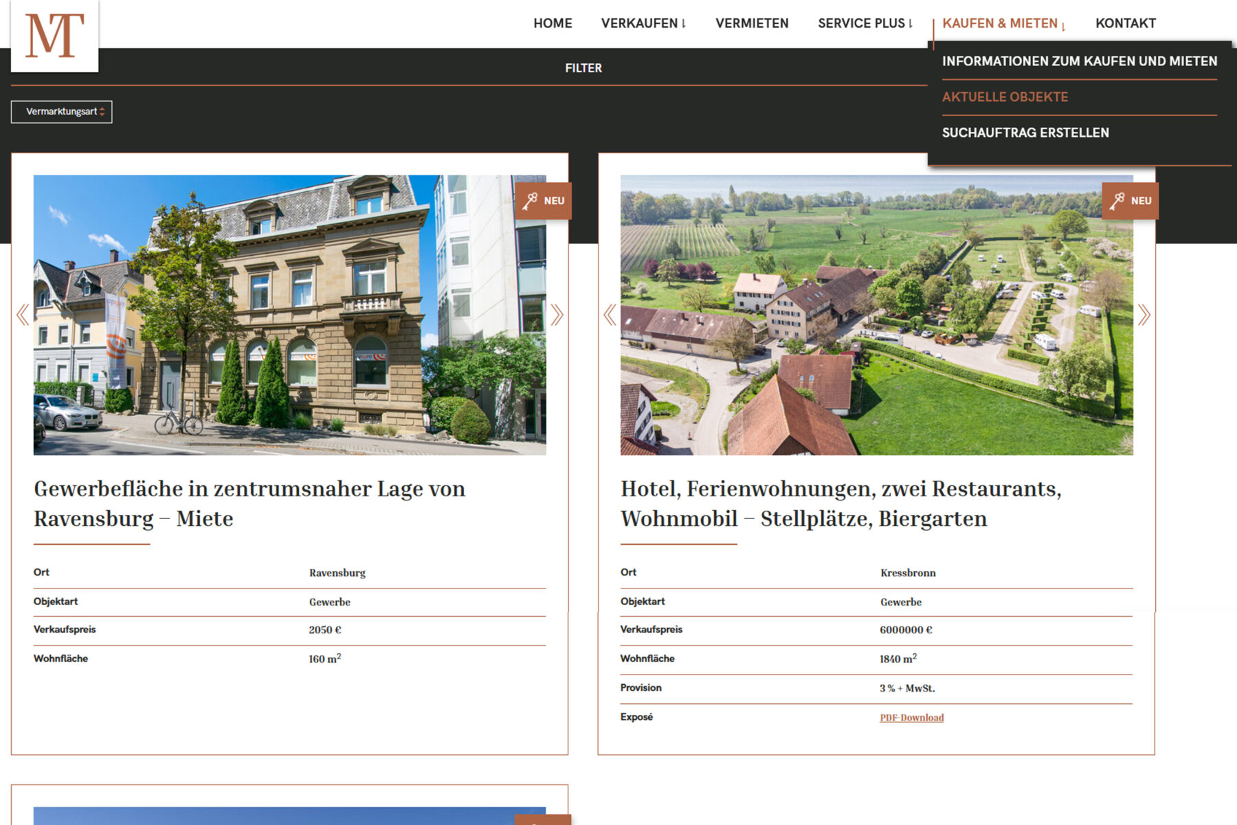
Task: Open the Vermarktungsart filter dropdown
Action: click(x=62, y=111)
